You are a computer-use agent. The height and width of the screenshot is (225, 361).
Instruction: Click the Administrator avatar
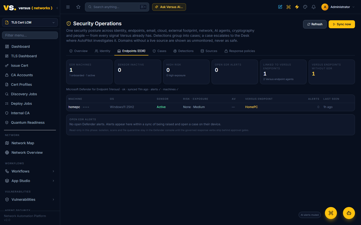pyautogui.click(x=325, y=7)
